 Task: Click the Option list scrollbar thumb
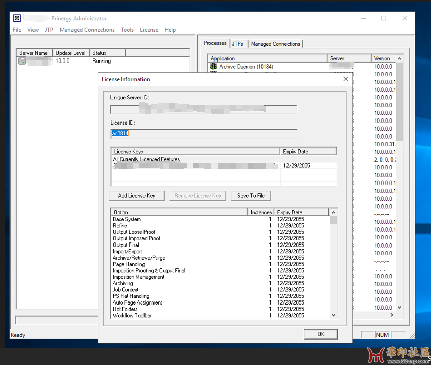[x=334, y=220]
